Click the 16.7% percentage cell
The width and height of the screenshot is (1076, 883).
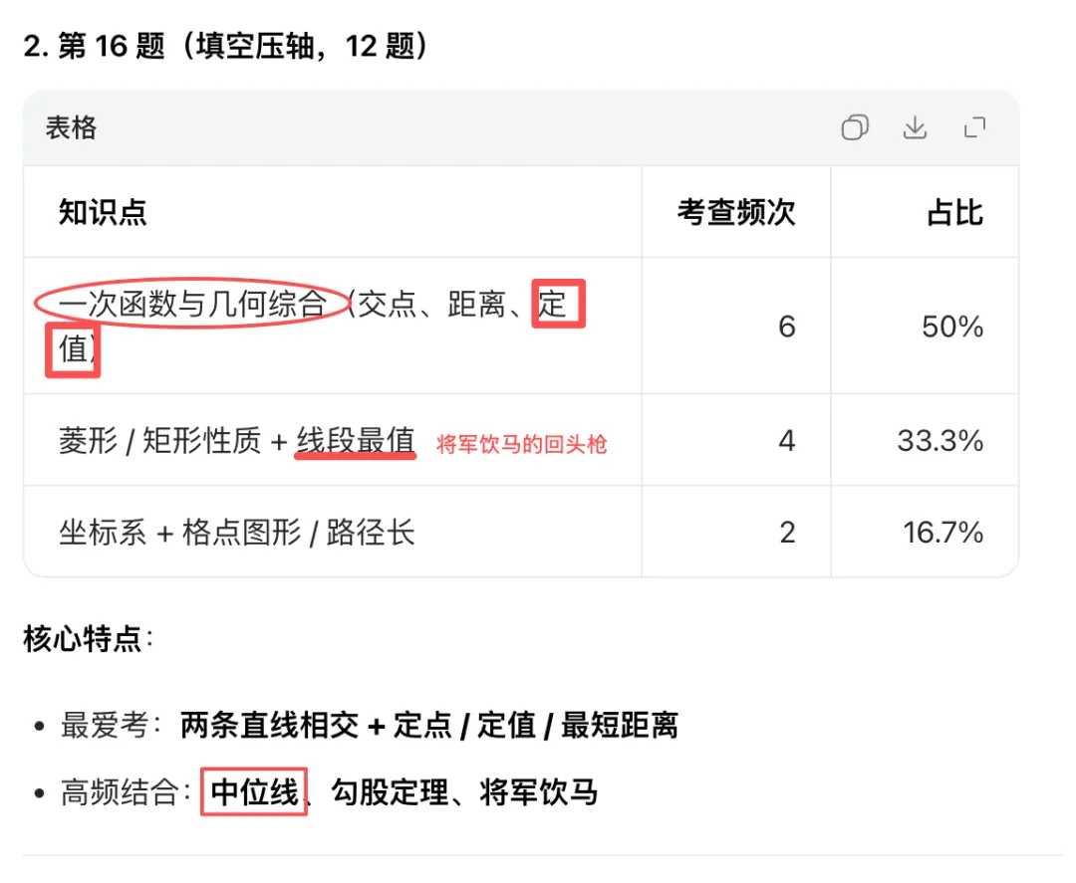[943, 533]
